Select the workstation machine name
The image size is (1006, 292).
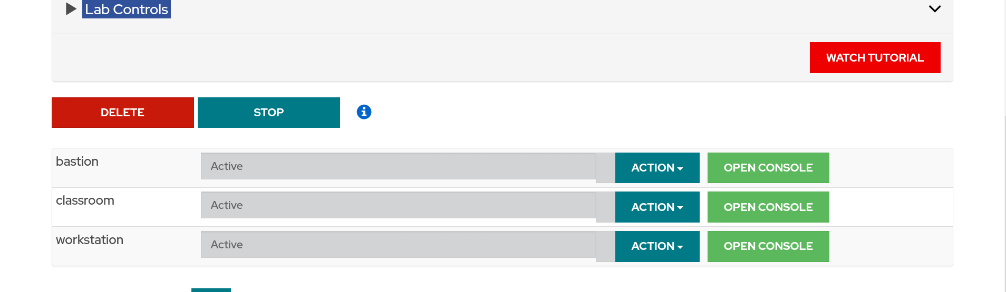90,240
